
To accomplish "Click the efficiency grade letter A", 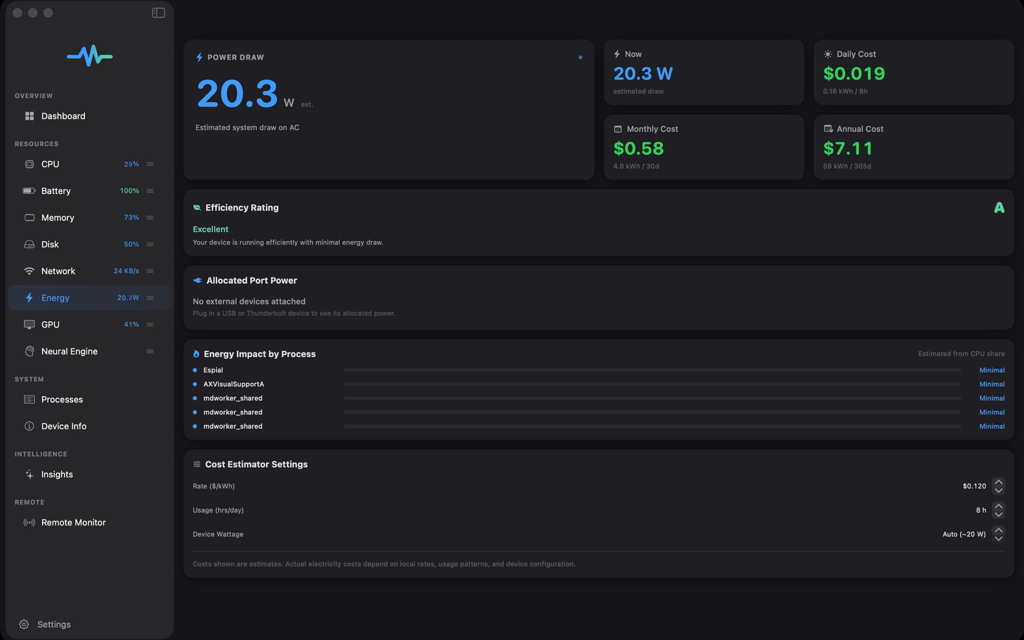I will [x=999, y=208].
